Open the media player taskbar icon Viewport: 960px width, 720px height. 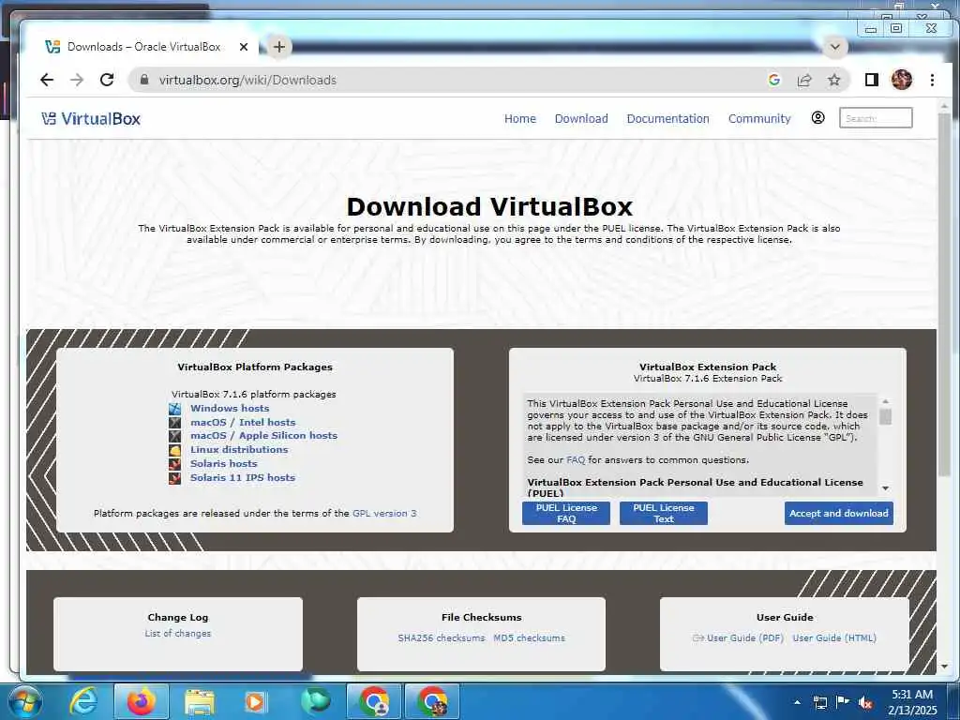point(256,701)
